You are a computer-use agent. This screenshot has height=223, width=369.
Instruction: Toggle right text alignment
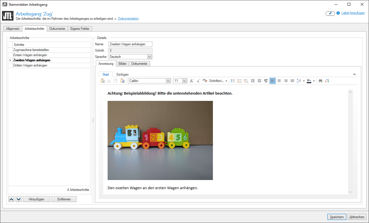[x=286, y=81]
